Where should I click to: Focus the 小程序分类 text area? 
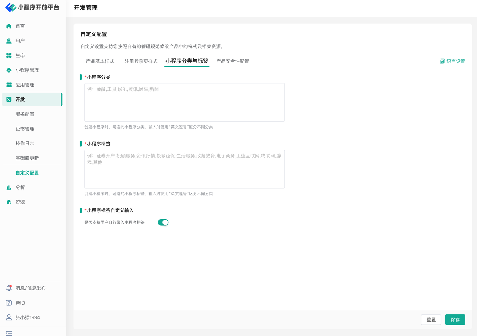click(184, 102)
